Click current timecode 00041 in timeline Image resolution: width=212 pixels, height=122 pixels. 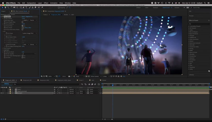(x=7, y=84)
